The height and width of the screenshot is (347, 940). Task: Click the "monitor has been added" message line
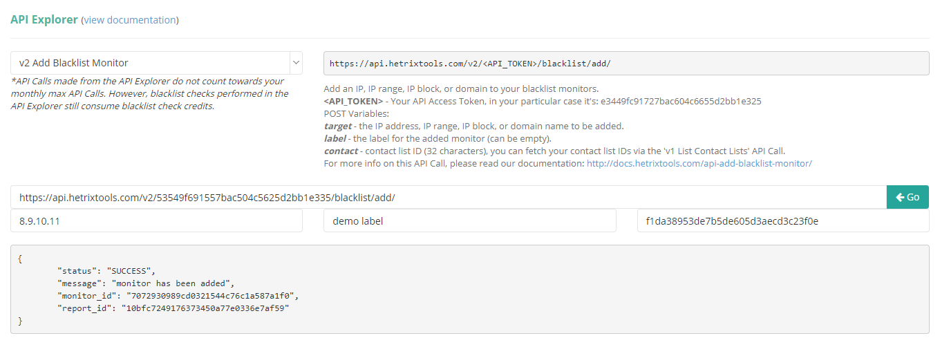pyautogui.click(x=147, y=283)
